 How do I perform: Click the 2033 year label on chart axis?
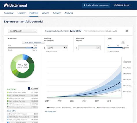coord(84,101)
